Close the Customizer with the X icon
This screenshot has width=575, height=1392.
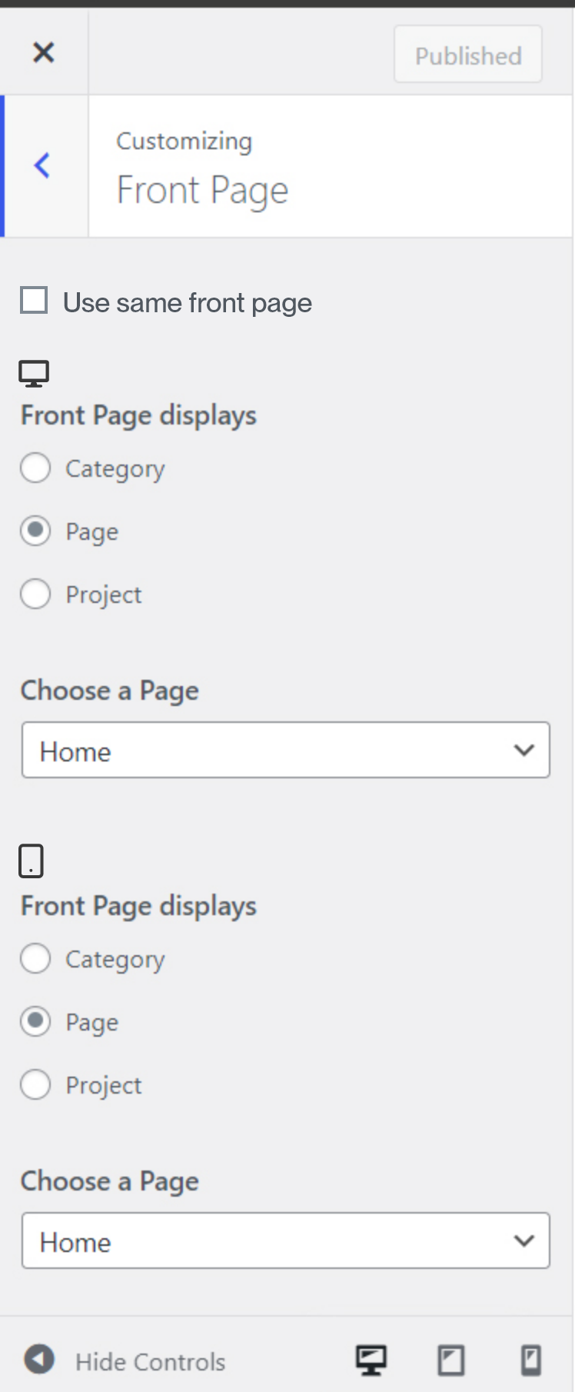coord(44,52)
